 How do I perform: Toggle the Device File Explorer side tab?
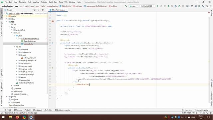(x=212, y=98)
